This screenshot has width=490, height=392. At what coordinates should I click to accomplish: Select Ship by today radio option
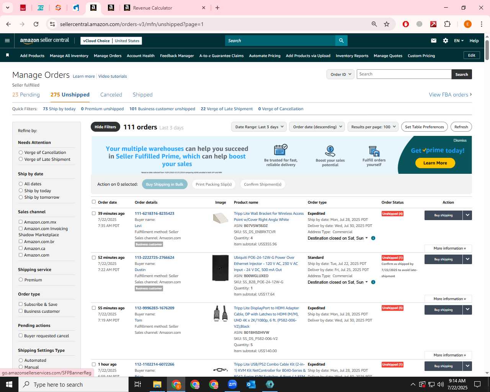point(21,191)
